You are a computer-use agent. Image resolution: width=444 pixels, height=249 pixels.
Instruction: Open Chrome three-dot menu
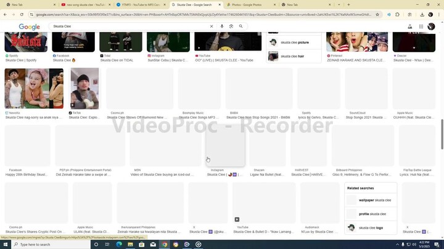pyautogui.click(x=439, y=14)
